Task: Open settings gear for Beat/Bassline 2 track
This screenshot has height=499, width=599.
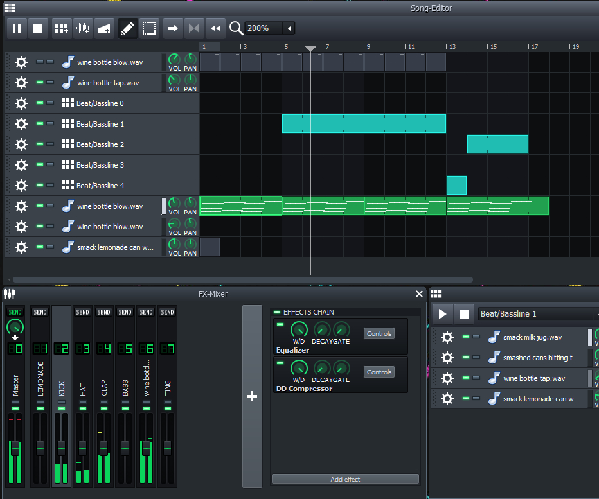Action: click(21, 144)
